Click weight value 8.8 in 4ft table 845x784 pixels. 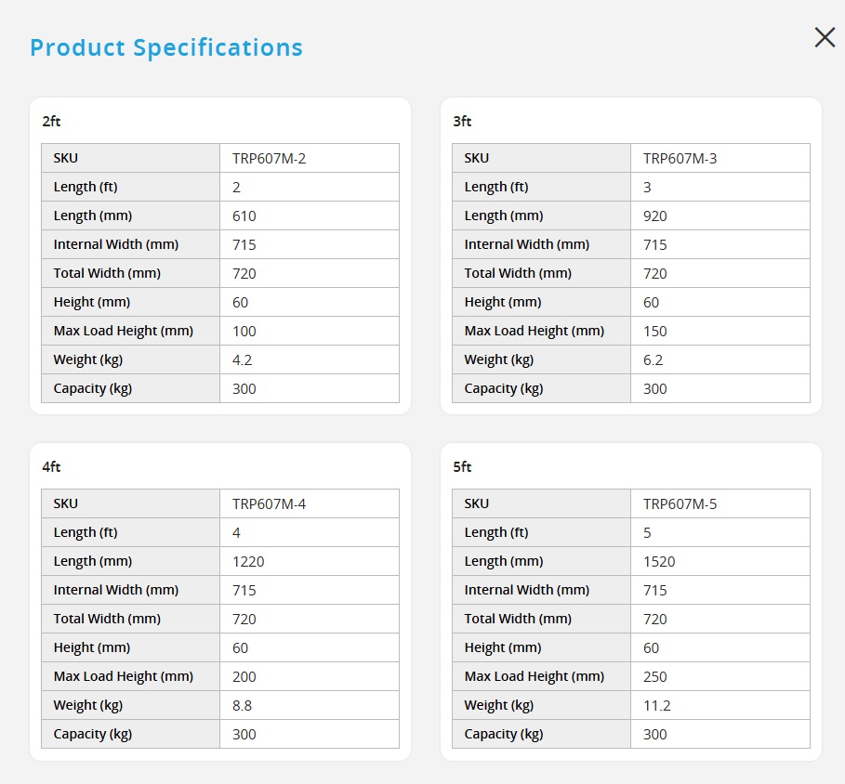[242, 705]
